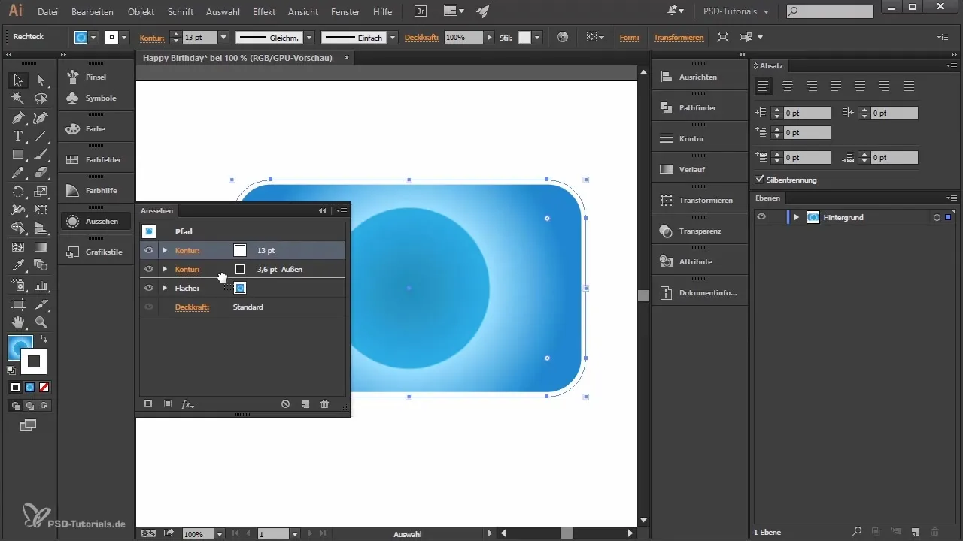The width and height of the screenshot is (963, 541).
Task: Open the Objekt menu
Action: [x=141, y=12]
